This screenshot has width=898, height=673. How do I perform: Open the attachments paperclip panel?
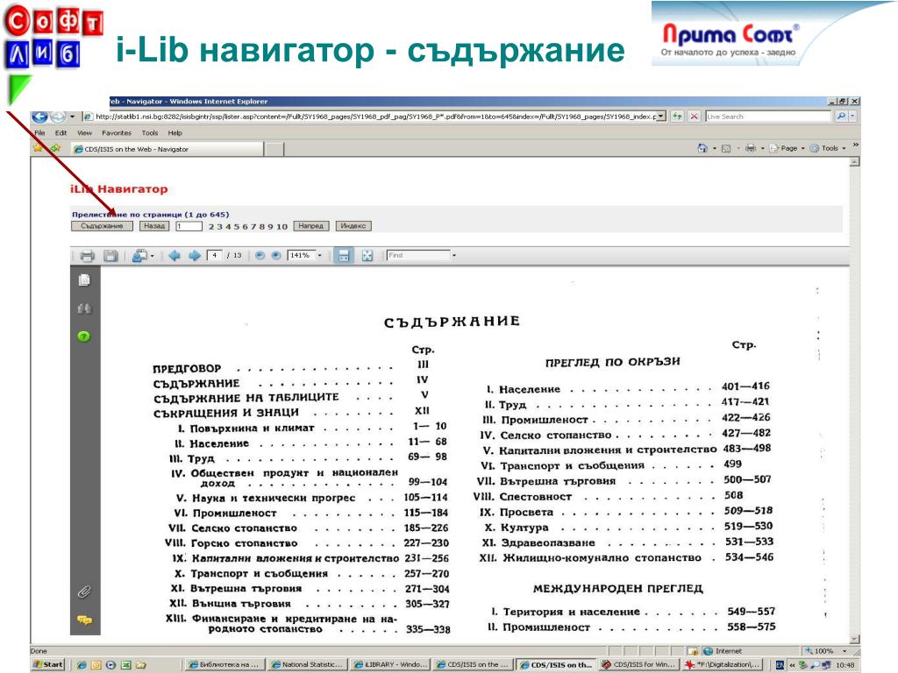pyautogui.click(x=84, y=592)
